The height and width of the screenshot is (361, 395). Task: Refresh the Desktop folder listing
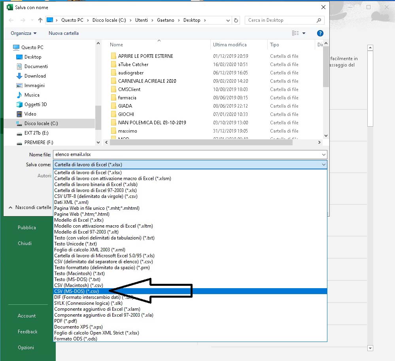point(236,20)
